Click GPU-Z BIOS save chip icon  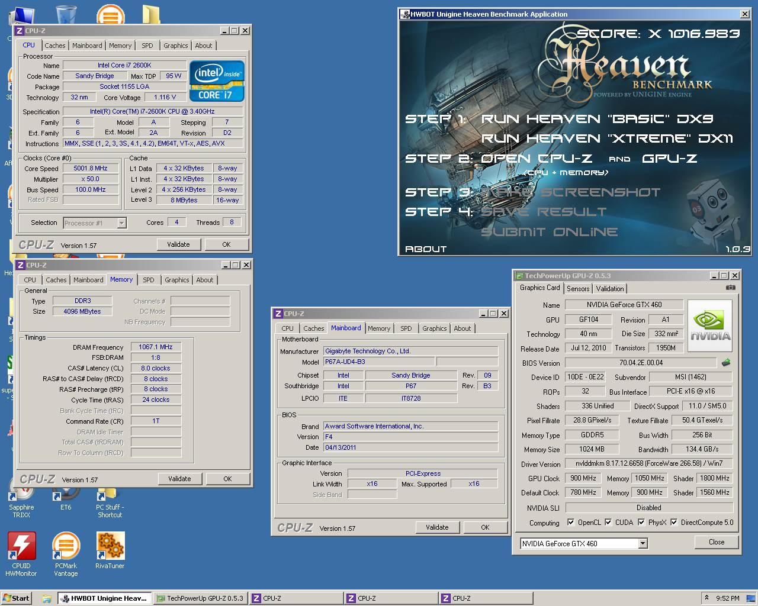click(726, 362)
